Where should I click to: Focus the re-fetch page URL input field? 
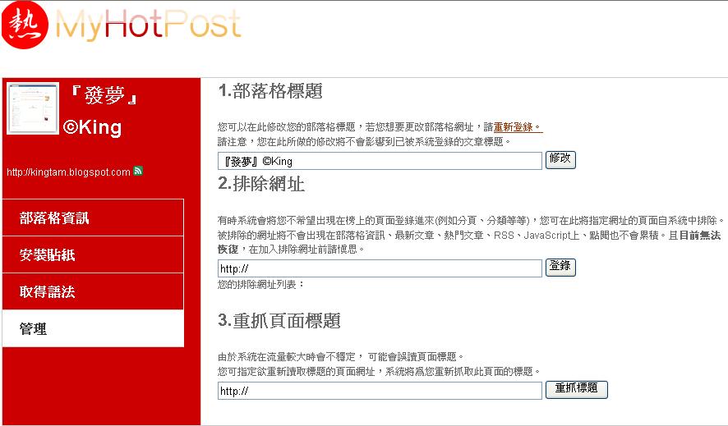tap(380, 391)
